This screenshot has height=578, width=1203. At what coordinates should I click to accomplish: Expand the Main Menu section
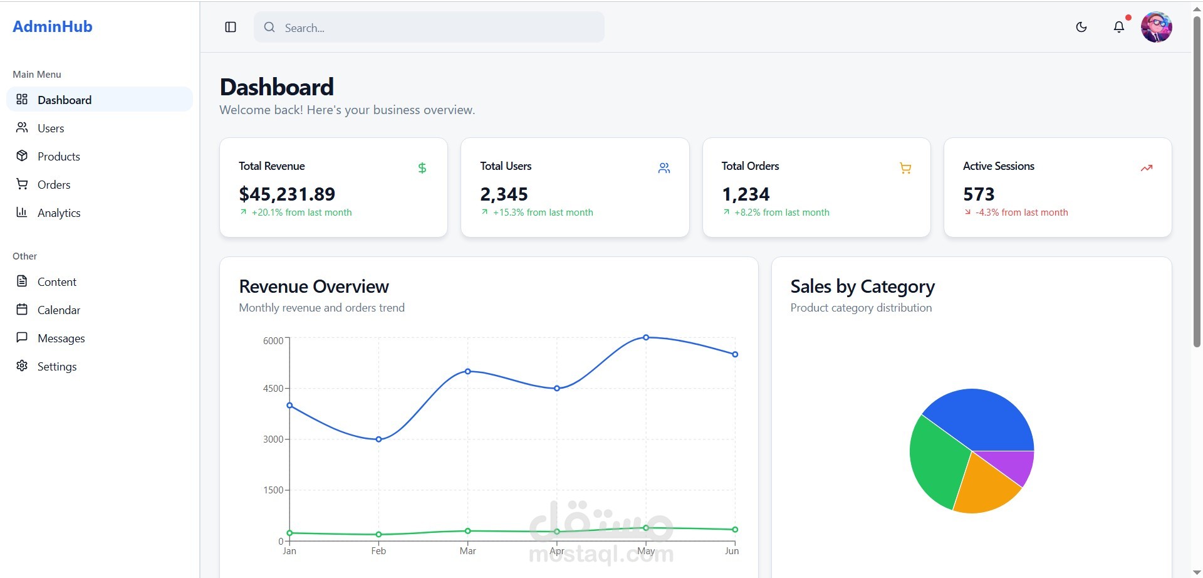tap(36, 74)
